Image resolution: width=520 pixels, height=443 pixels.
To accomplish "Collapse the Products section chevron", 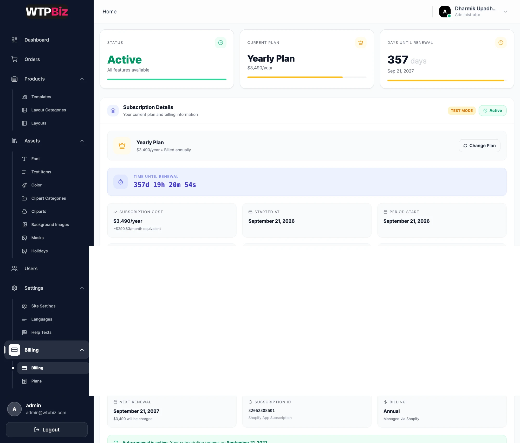I will click(x=82, y=79).
